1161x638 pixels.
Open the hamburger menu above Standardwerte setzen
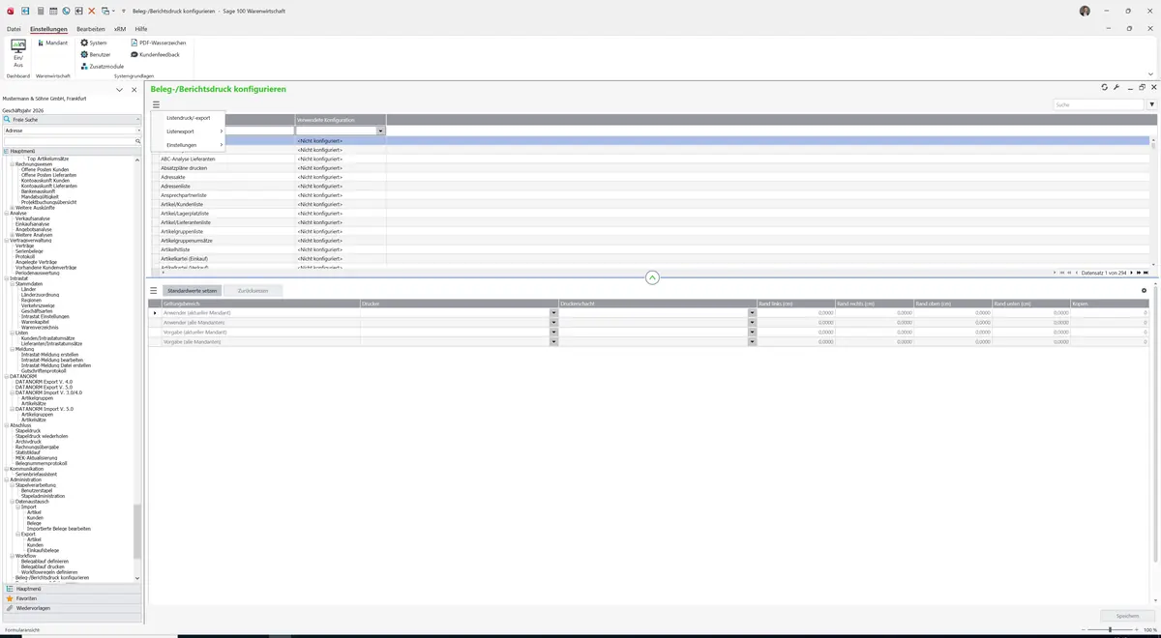tap(153, 290)
